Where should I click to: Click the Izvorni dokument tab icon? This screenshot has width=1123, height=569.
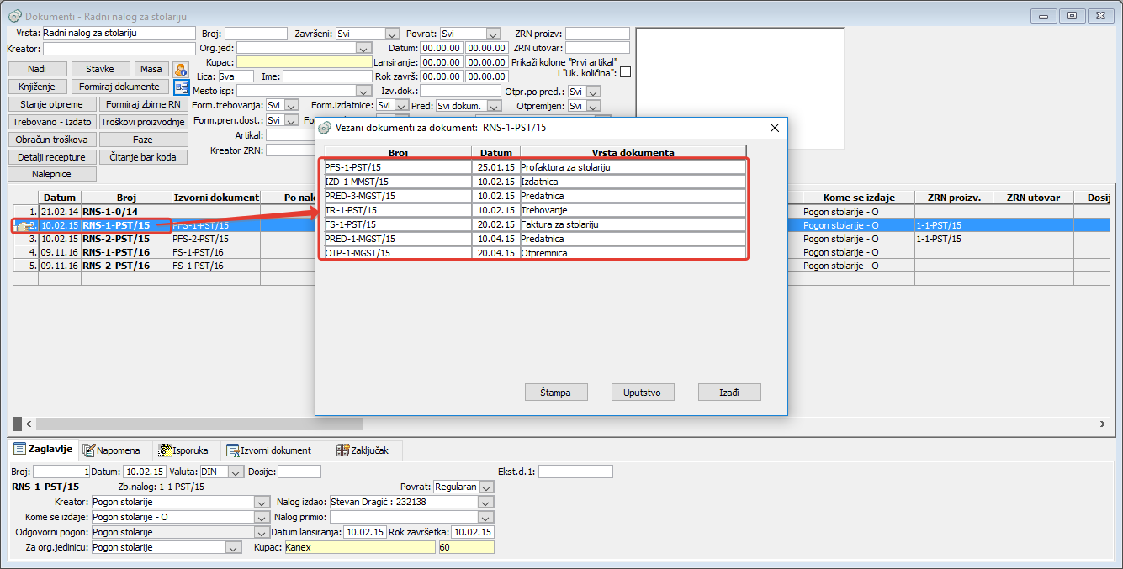[233, 450]
